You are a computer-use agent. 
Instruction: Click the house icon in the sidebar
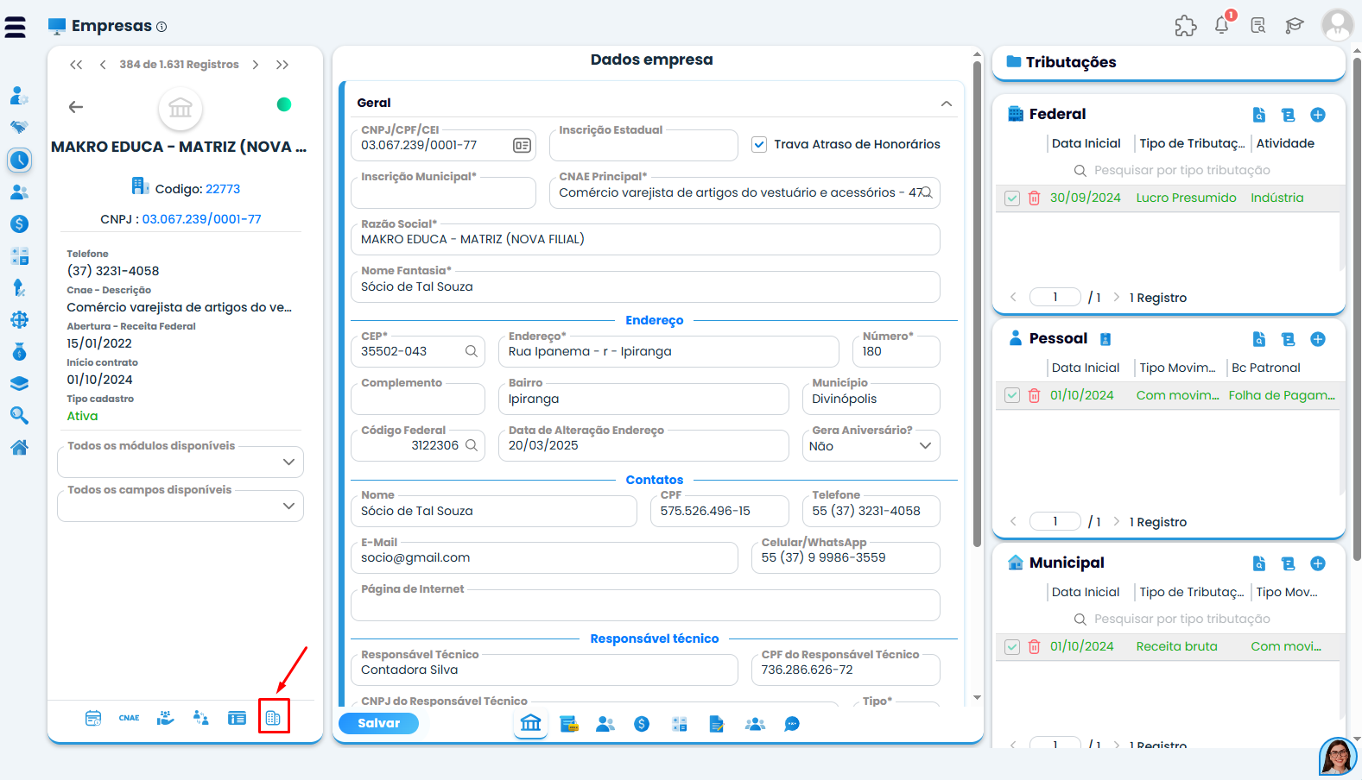click(19, 447)
